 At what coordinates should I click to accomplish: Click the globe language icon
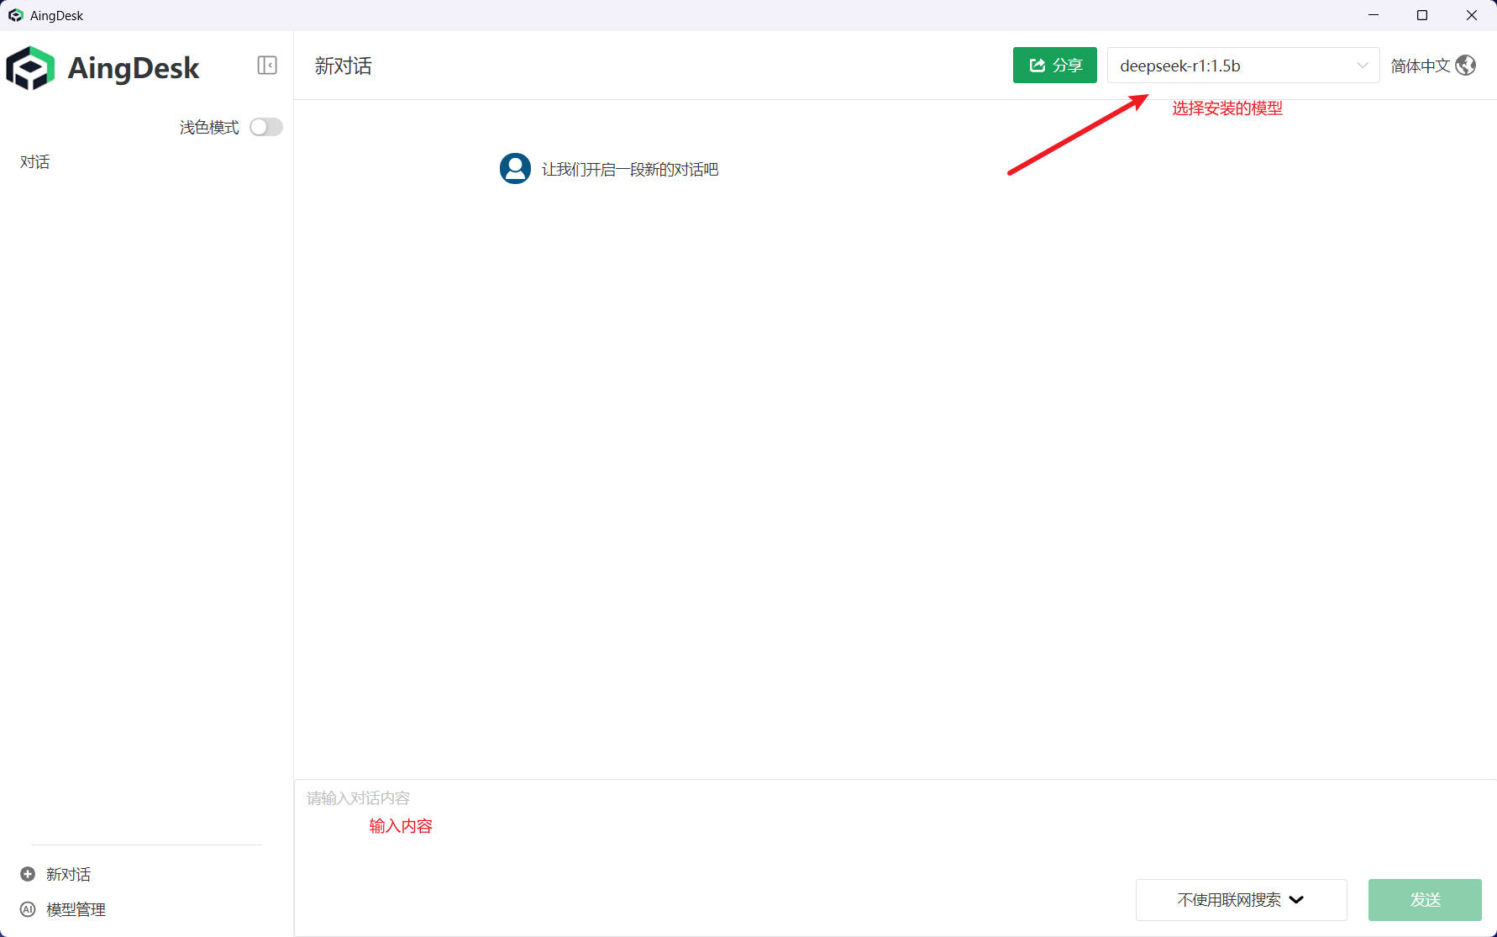pos(1465,66)
